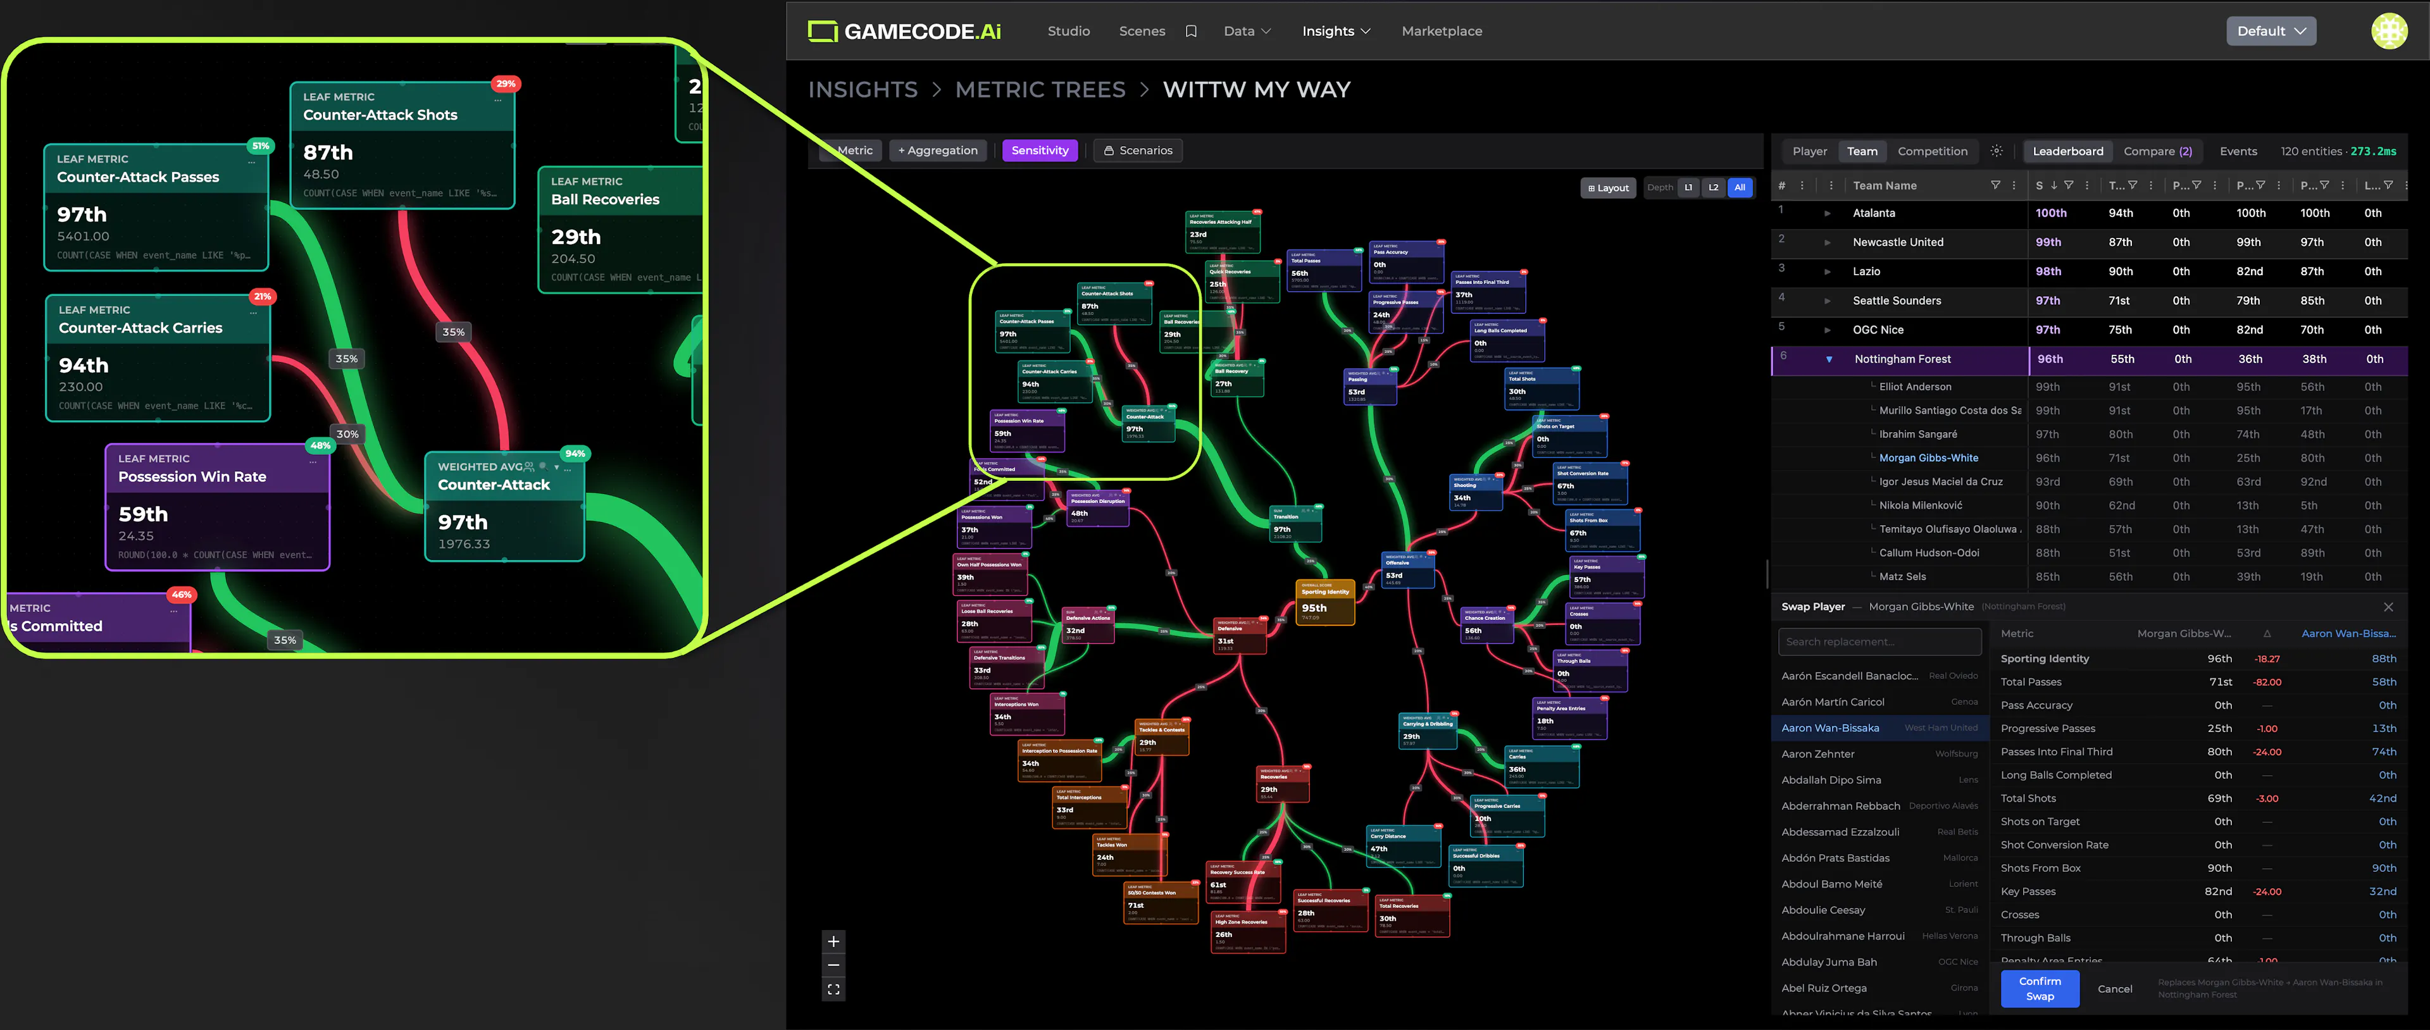Enable Sensitivity mode
The width and height of the screenshot is (2430, 1030).
click(1040, 151)
